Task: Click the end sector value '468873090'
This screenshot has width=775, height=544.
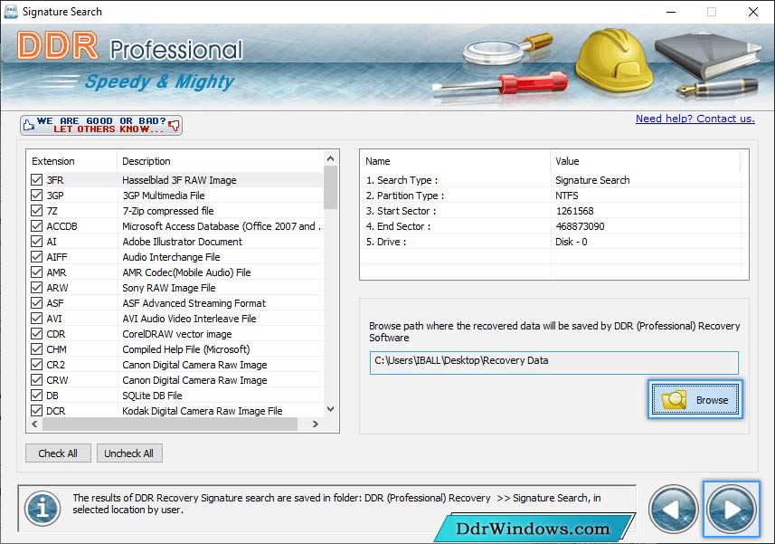Action: [580, 226]
